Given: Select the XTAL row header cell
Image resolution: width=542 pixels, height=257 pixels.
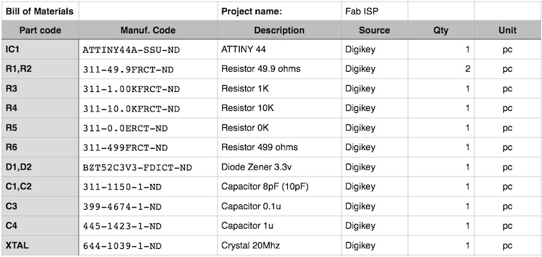Looking at the screenshot, I should (40, 246).
